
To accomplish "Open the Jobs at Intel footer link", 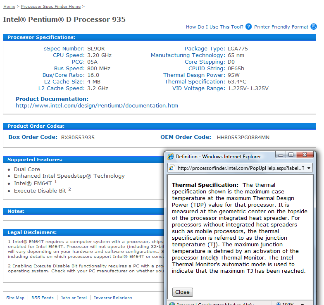I will 74,298.
